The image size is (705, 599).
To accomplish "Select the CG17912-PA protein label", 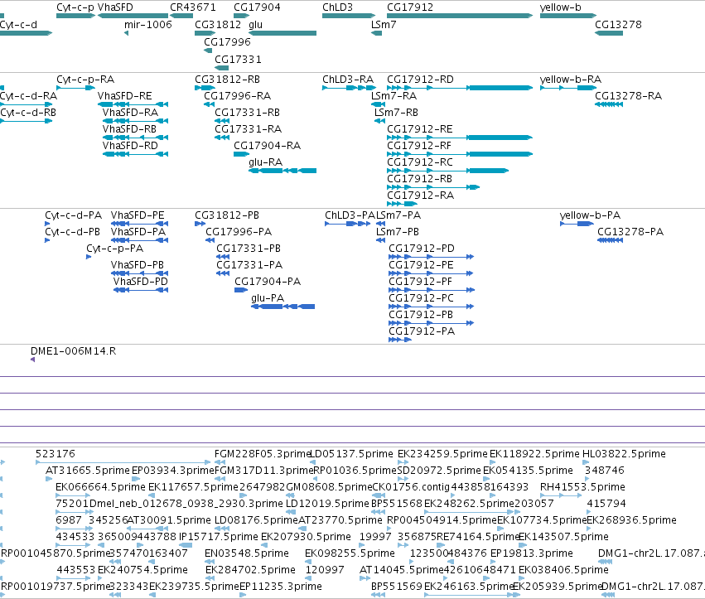I will tap(422, 331).
